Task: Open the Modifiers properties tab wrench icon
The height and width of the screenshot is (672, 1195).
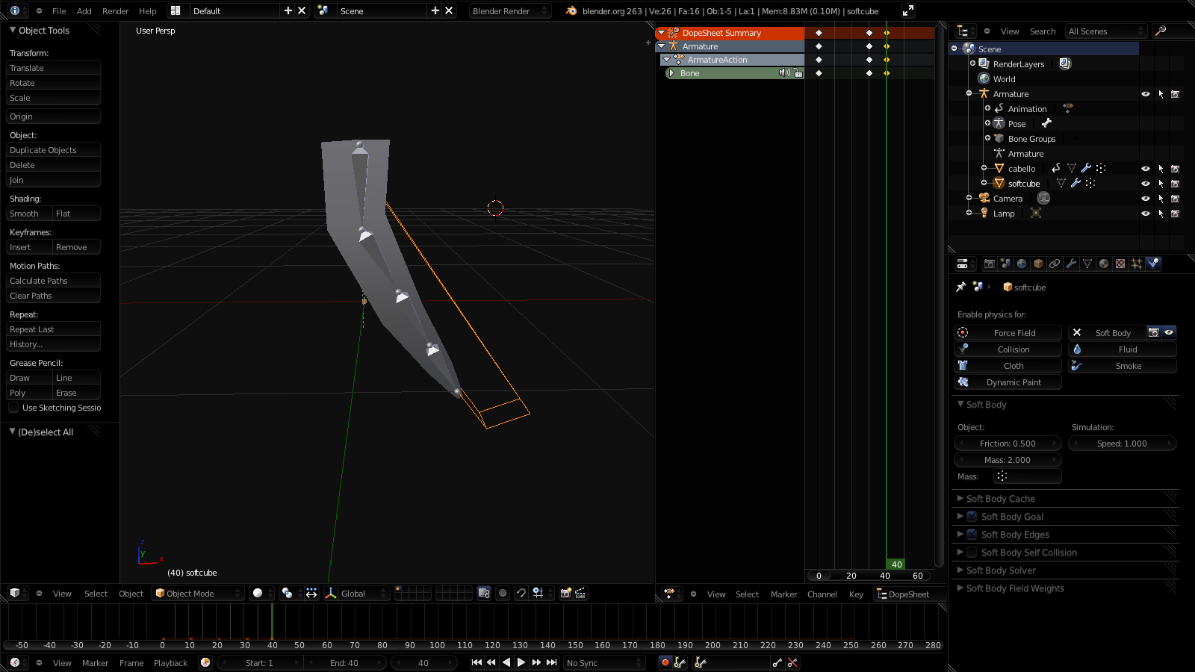Action: coord(1071,264)
